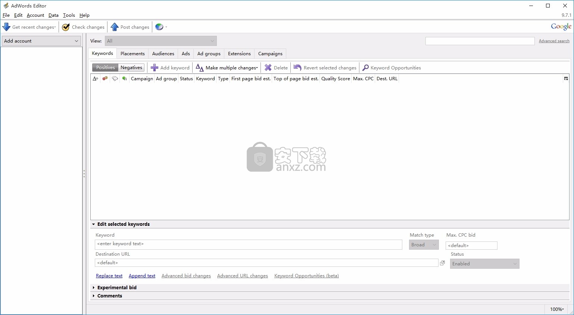Click the Advanced URL changes link
The height and width of the screenshot is (315, 574).
tap(243, 276)
